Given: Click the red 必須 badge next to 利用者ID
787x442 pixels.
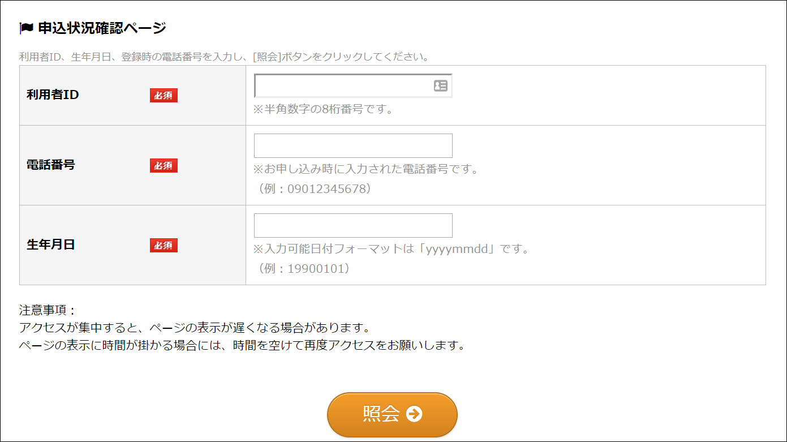Looking at the screenshot, I should tap(164, 96).
